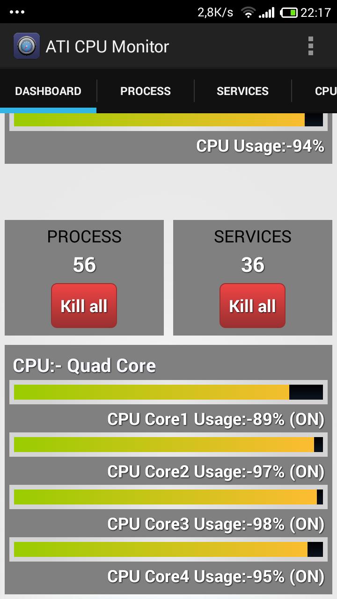
Task: Tap the overall CPU usage bar
Action: [x=168, y=120]
